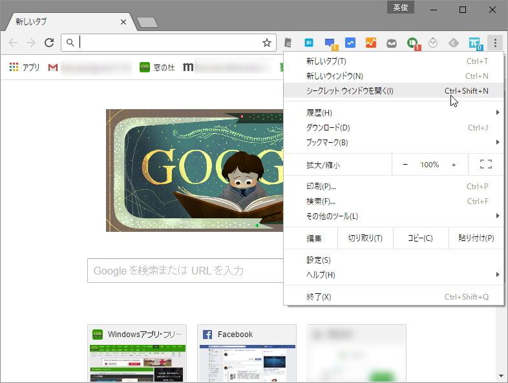
Task: Focus the Google を検索または URL を入力 box
Action: (x=185, y=271)
